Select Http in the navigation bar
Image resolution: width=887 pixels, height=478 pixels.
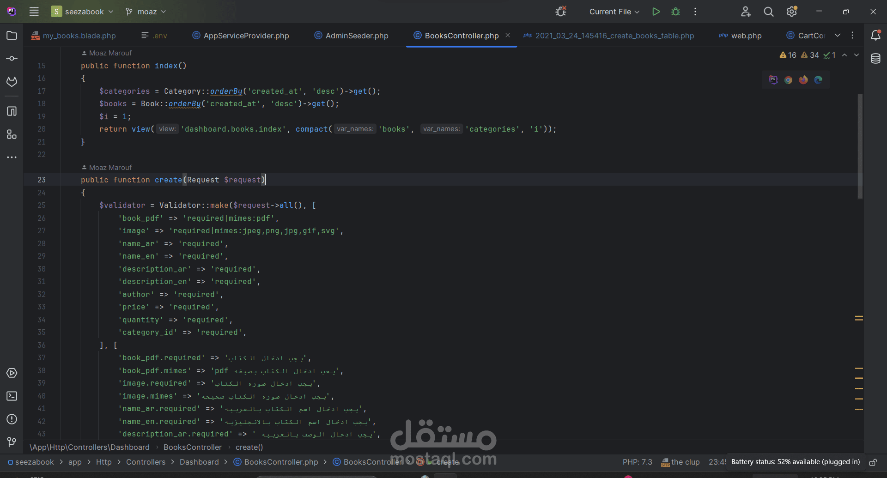tap(104, 462)
